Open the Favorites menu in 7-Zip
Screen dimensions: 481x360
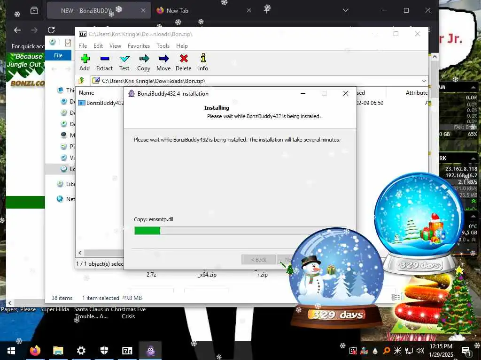click(x=139, y=46)
